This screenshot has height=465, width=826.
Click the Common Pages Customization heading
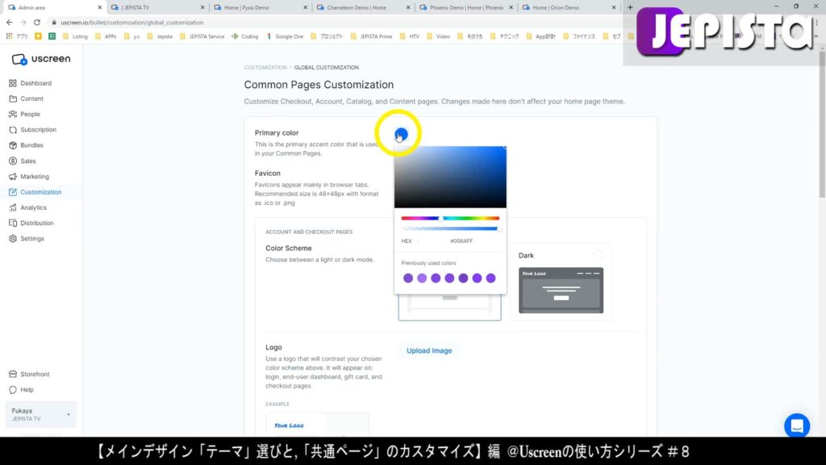tap(319, 85)
